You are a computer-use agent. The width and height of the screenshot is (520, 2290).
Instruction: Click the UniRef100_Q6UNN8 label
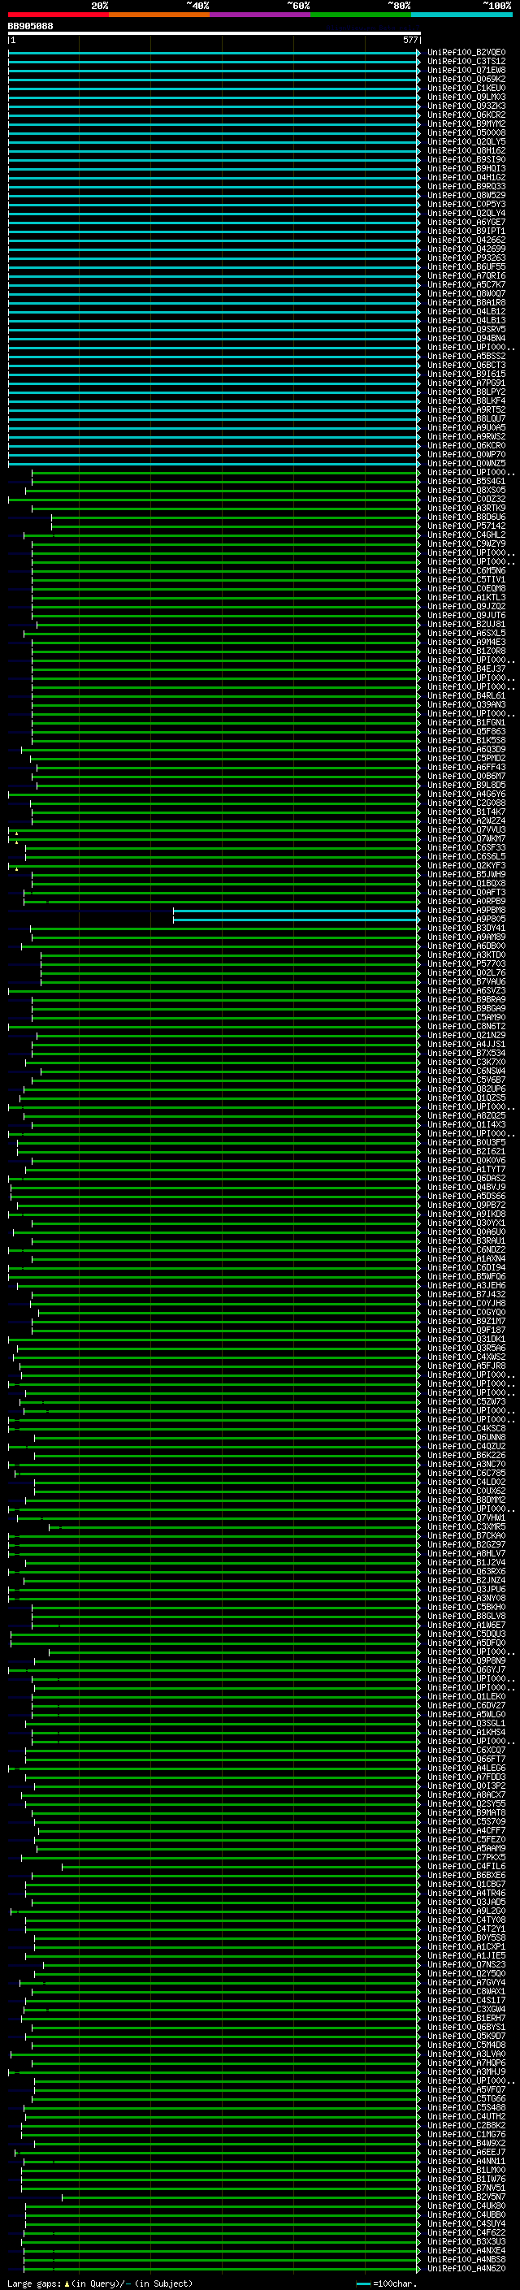[x=466, y=1438]
